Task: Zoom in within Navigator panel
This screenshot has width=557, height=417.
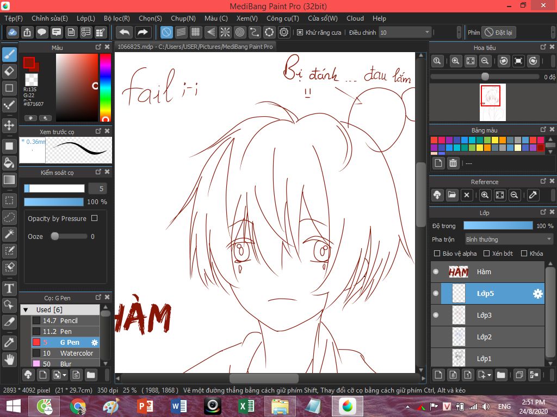Action: [455, 61]
